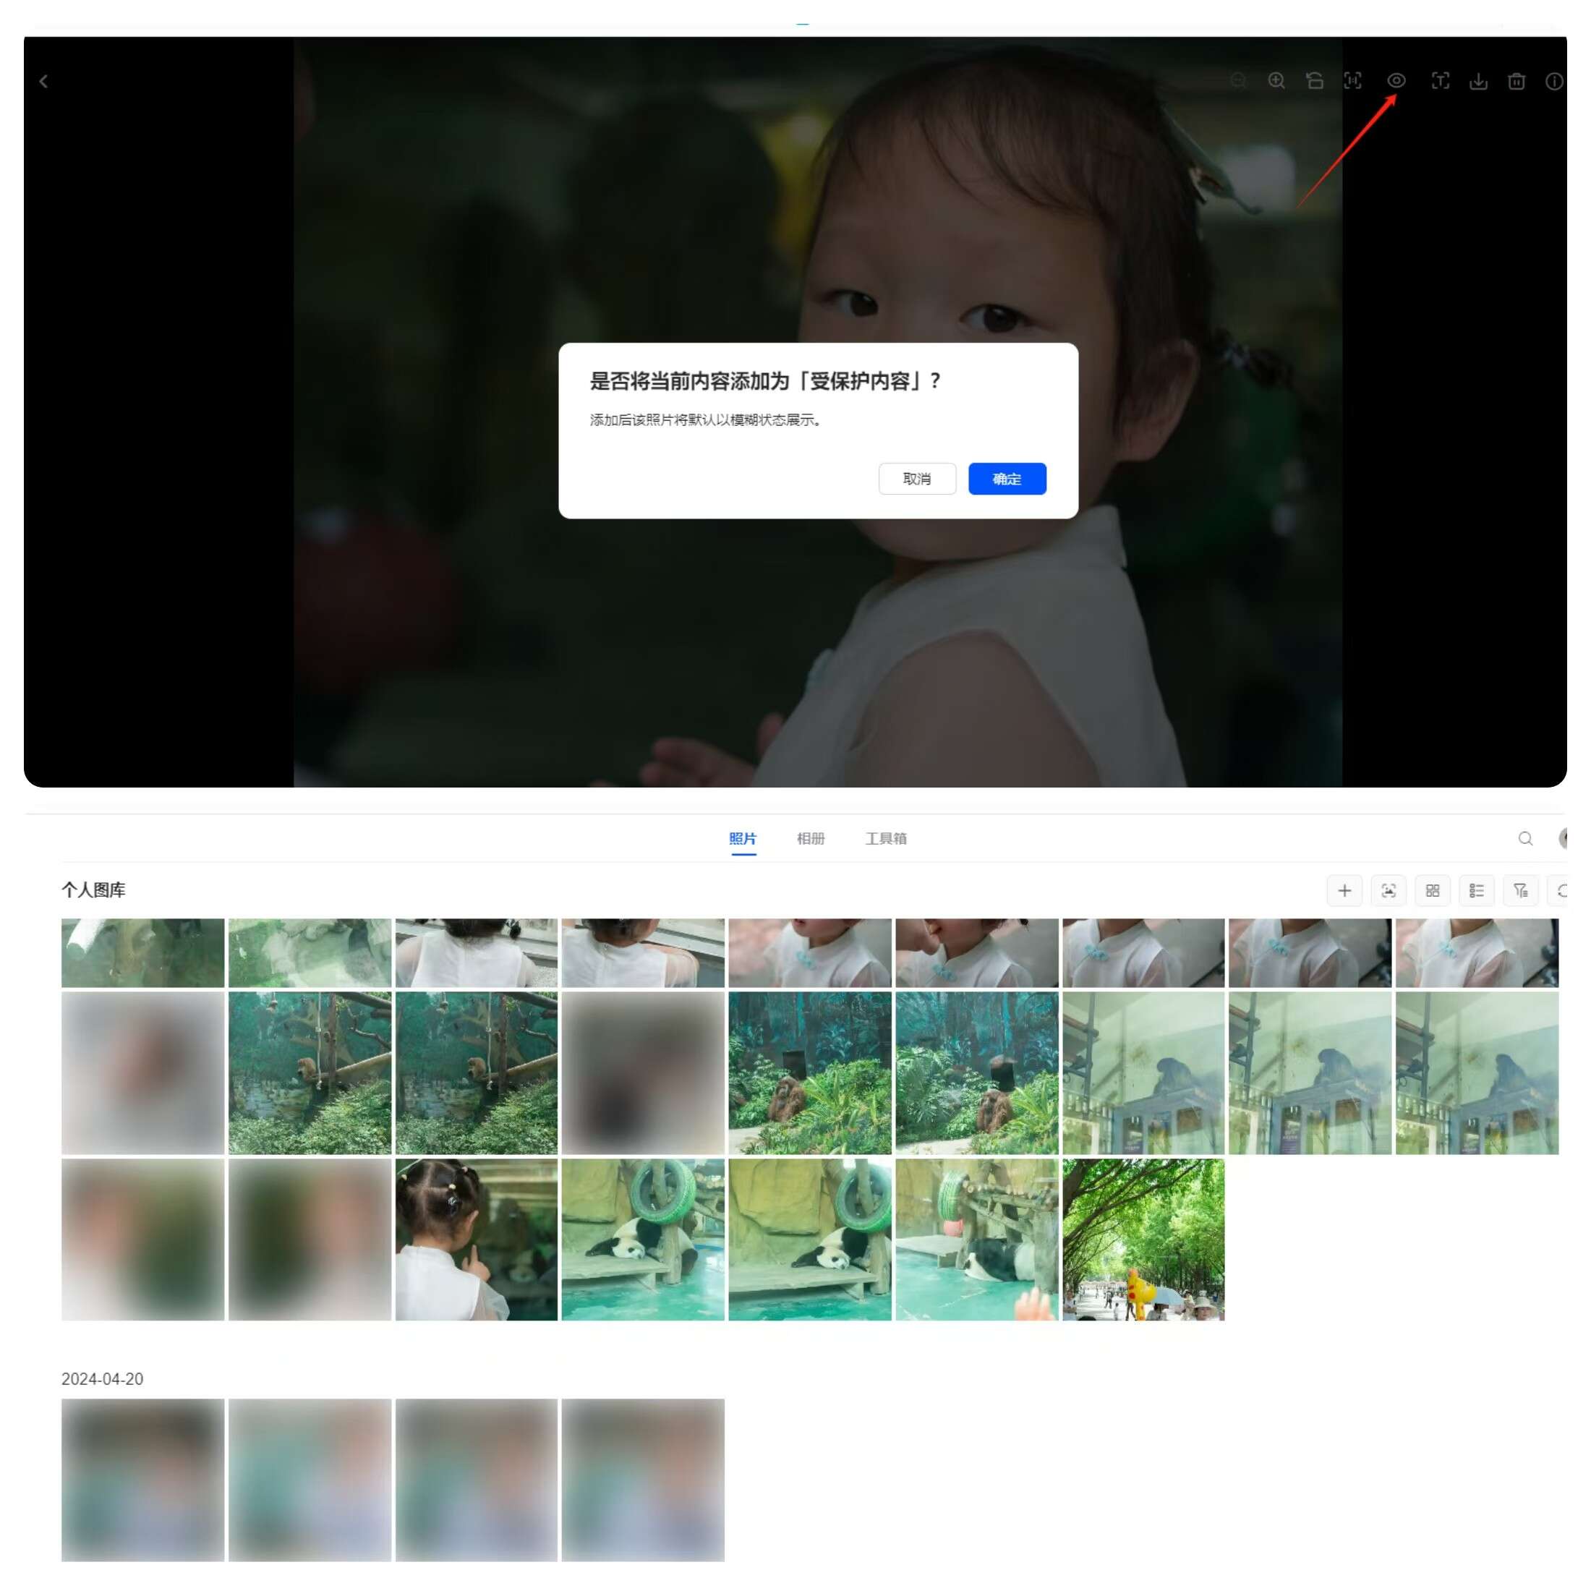Rotate the photo with the rotate icon
Image resolution: width=1591 pixels, height=1591 pixels.
1314,81
